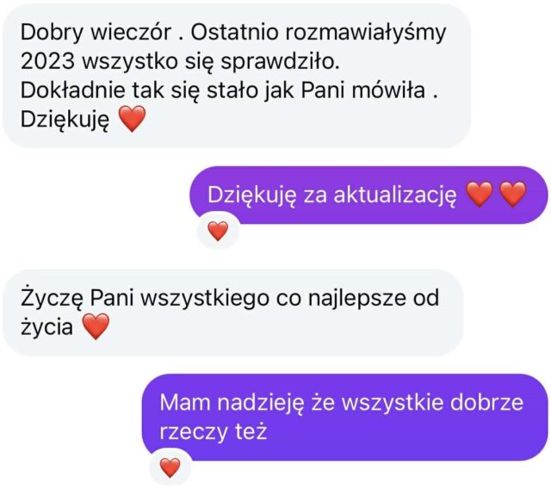Click the heart reaction under 'Dziękuję za aktualizację'
Viewport: 551px width, 489px height.
tap(218, 231)
